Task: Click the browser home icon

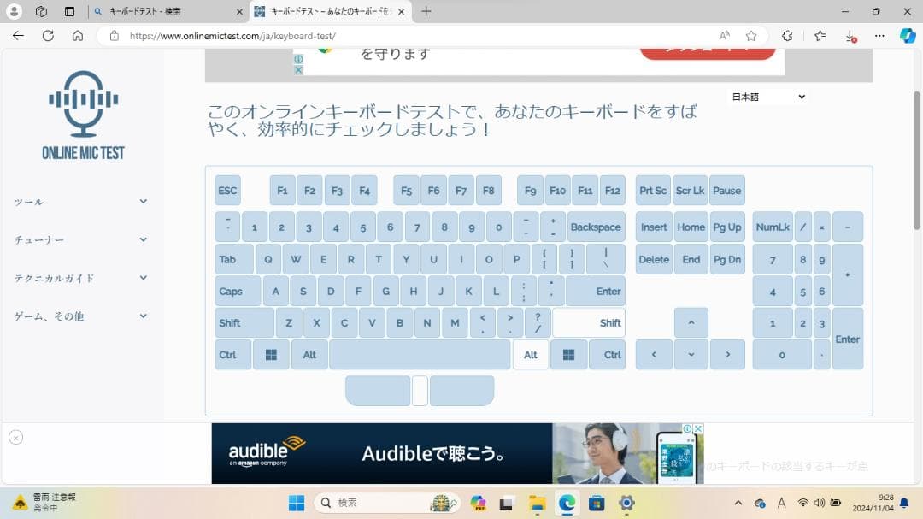Action: [77, 36]
